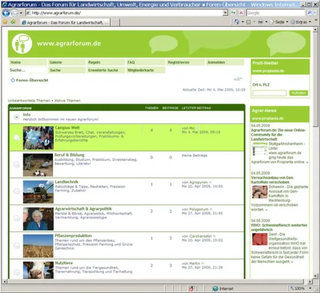Open Versuchsanbau von Gen-Kartoffeln news headline
Image resolution: width=320 pixels, height=293 pixels.
272,180
